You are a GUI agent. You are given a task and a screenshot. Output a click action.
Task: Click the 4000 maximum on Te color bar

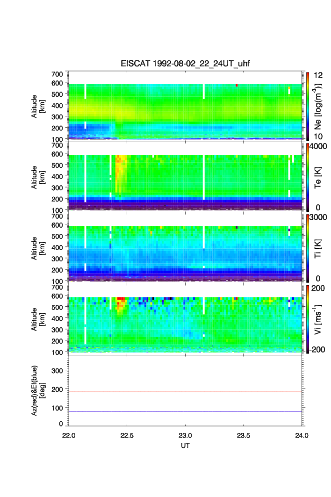point(318,146)
